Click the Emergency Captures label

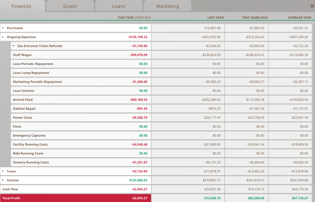29,136
